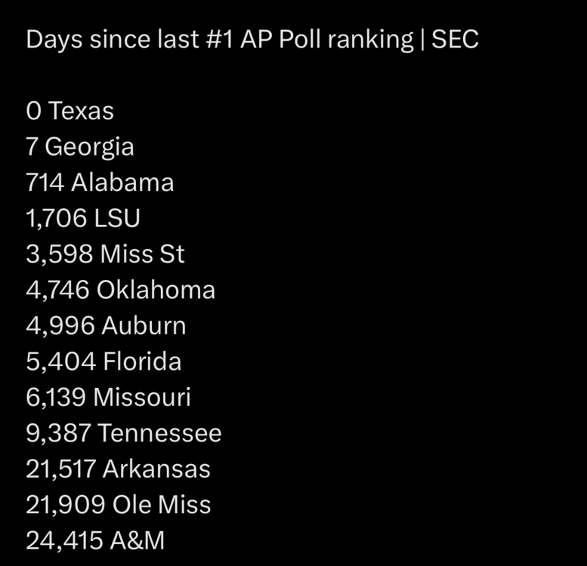Click the A&M text in last row
The width and height of the screenshot is (587, 566).
pyautogui.click(x=137, y=540)
